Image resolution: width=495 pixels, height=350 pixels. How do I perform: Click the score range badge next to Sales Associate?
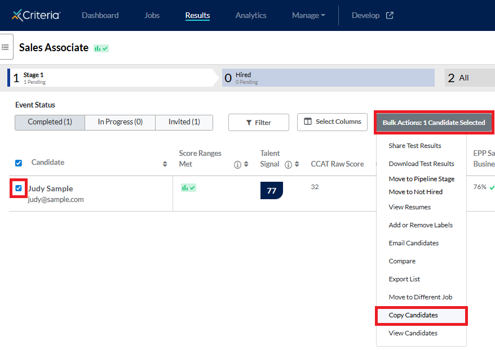tap(101, 48)
